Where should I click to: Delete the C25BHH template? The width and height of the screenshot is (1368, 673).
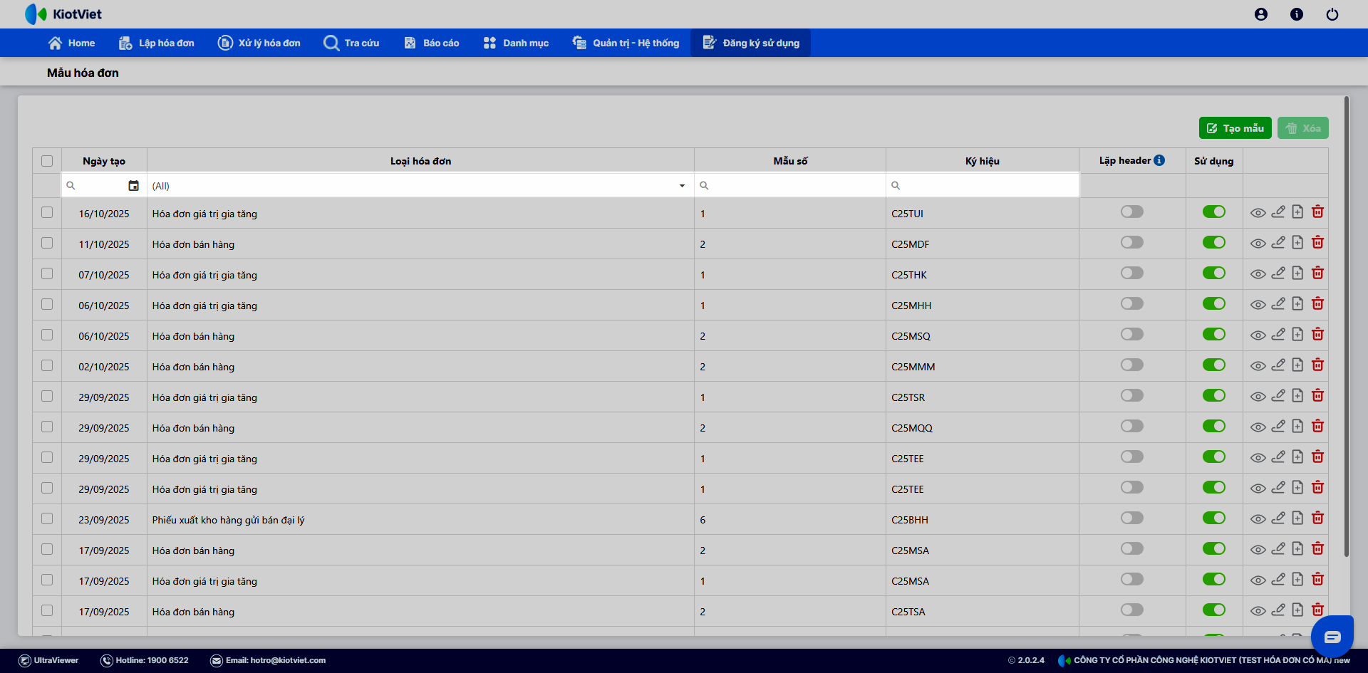pyautogui.click(x=1317, y=518)
